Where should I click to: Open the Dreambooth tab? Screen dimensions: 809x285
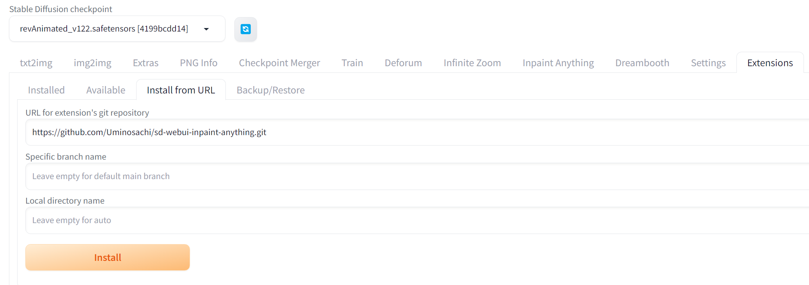[x=642, y=63]
